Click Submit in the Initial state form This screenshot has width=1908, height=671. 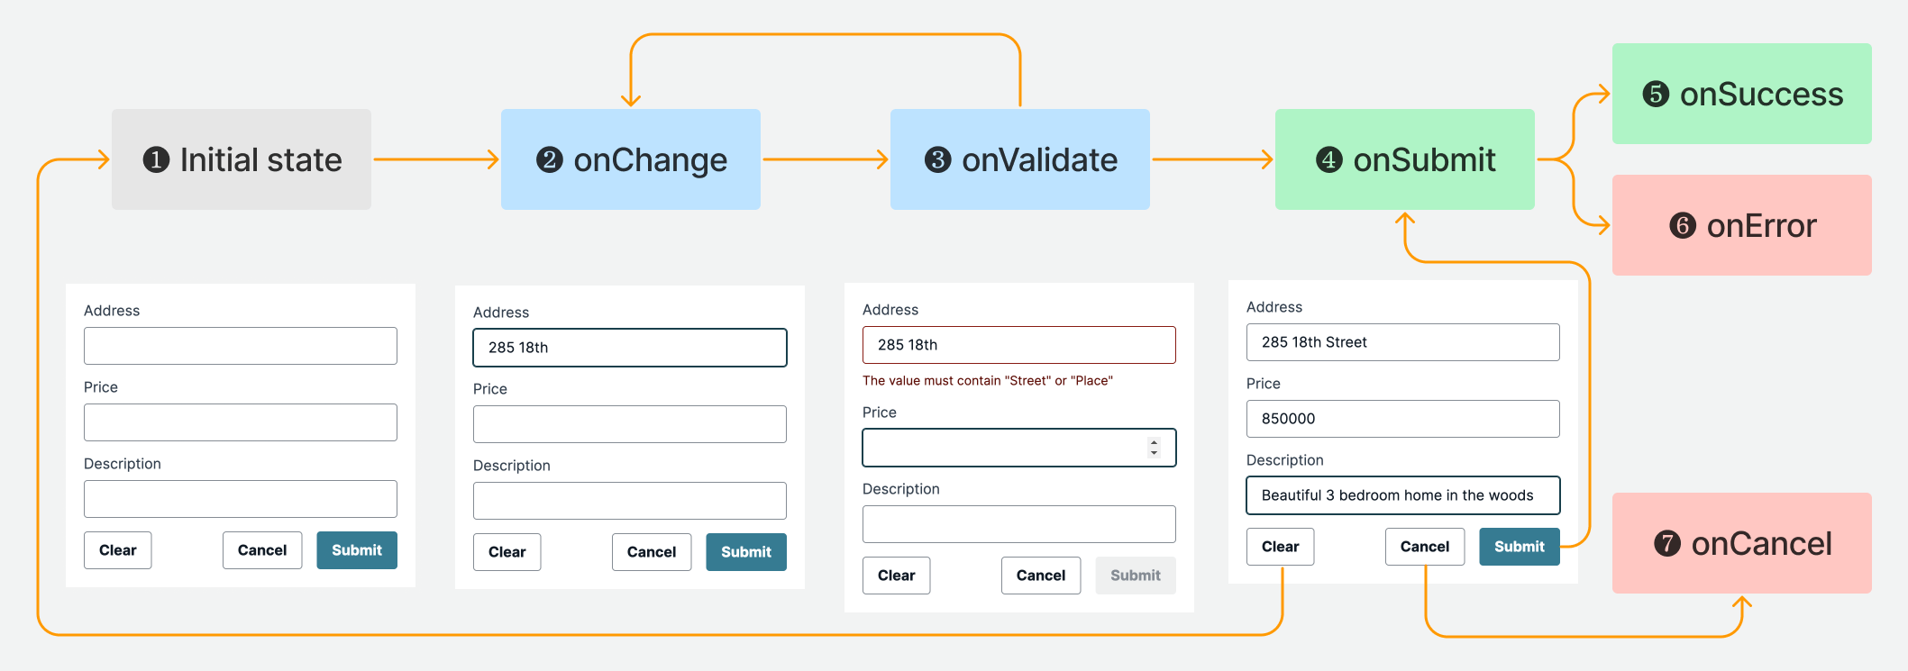click(x=357, y=549)
